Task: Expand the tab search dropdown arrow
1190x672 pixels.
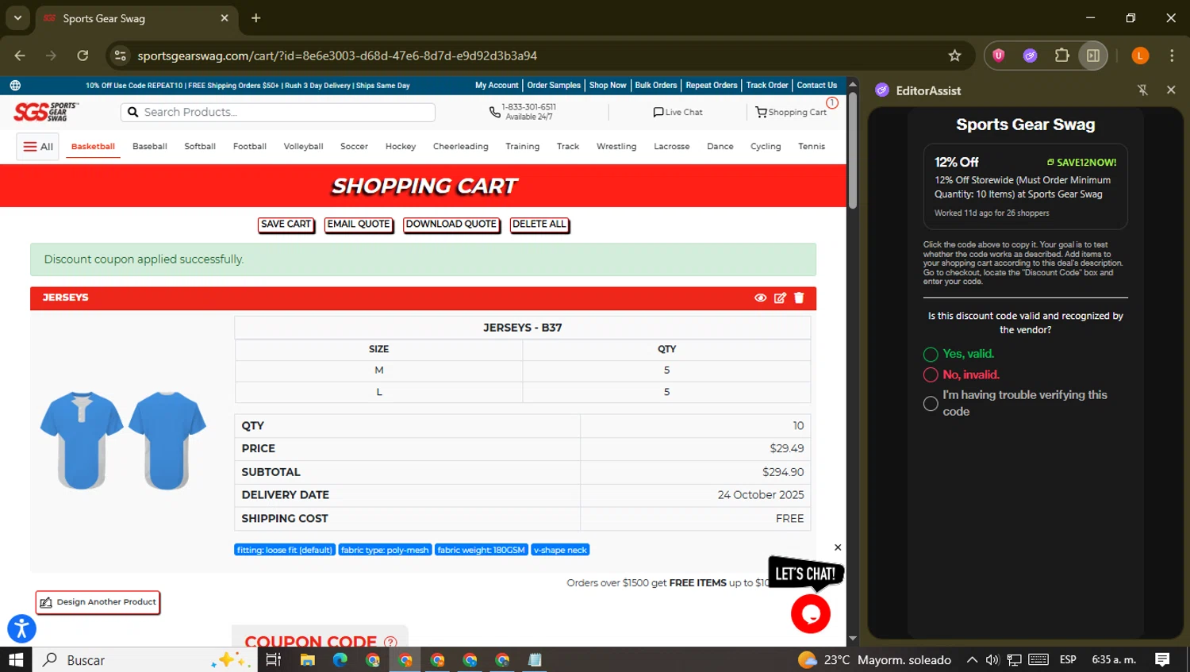Action: tap(17, 17)
